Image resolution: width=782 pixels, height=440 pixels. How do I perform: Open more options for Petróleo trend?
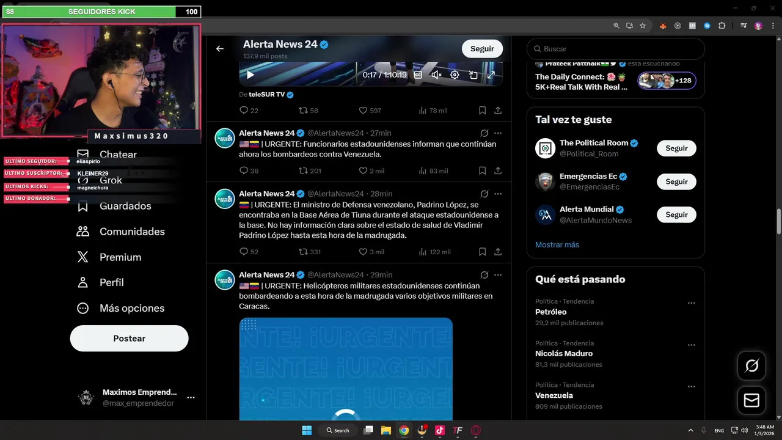click(x=691, y=303)
